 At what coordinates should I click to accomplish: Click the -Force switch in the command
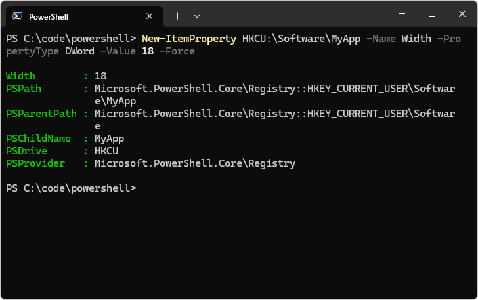177,51
